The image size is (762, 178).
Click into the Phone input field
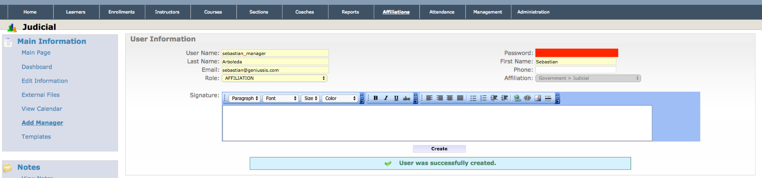tap(575, 70)
